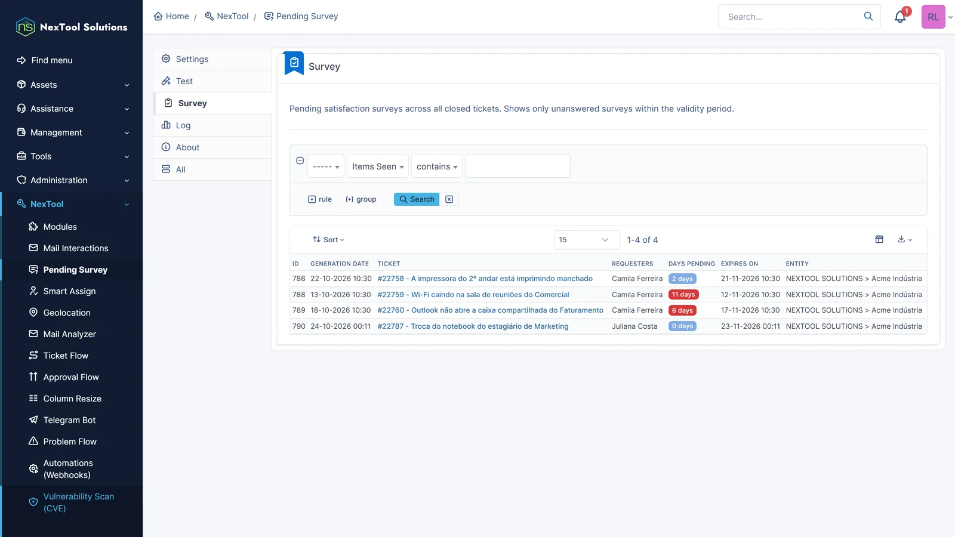Image resolution: width=955 pixels, height=537 pixels.
Task: Open ticket #22758 about the printer
Action: pyautogui.click(x=485, y=279)
